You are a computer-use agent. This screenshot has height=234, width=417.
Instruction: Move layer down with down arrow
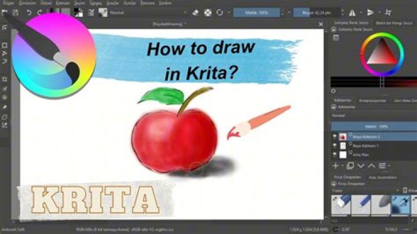click(361, 166)
